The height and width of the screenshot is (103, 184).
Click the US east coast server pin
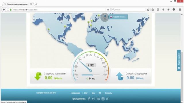pyautogui.click(x=65, y=27)
